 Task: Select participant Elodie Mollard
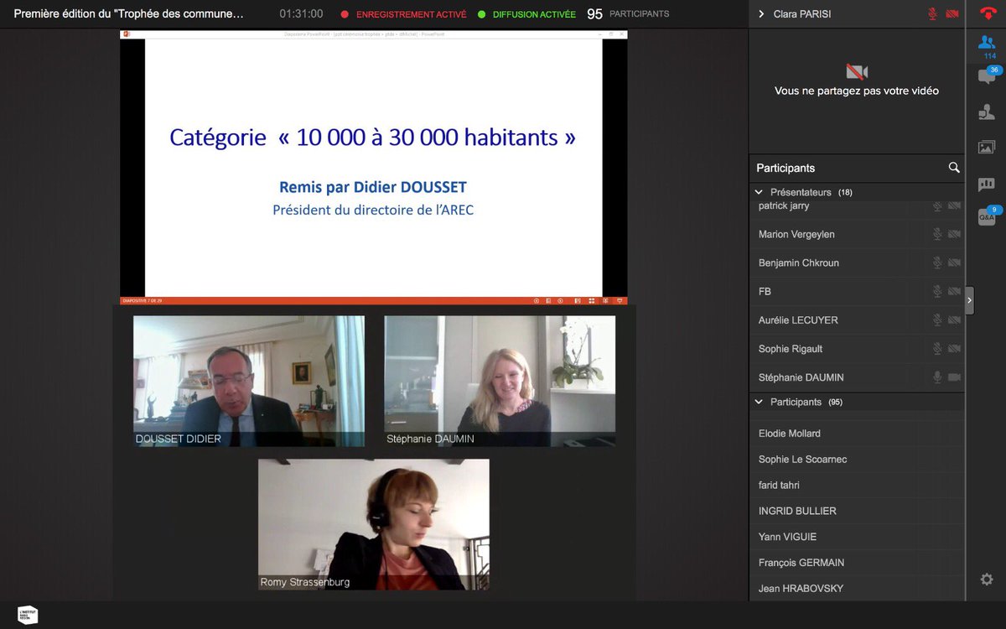[x=857, y=434]
